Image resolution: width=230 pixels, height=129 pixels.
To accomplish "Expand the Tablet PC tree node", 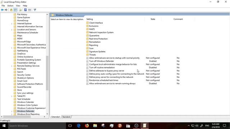I will point(11,96).
